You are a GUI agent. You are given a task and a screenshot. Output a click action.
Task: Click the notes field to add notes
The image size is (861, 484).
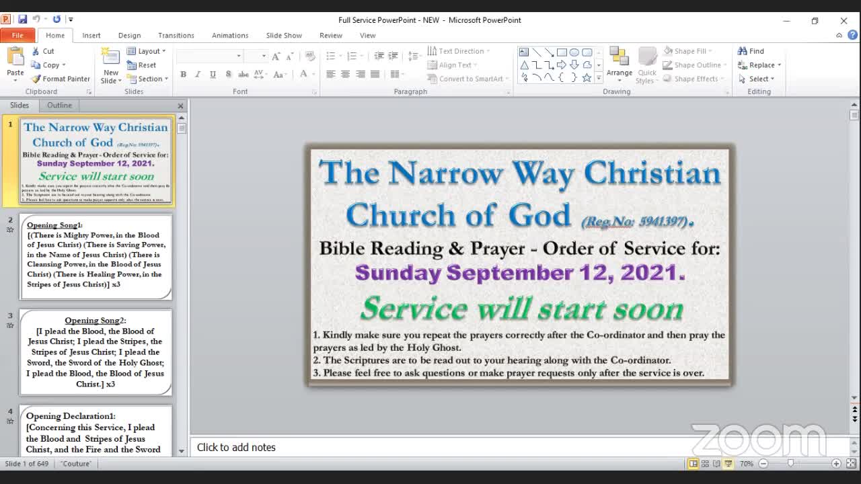[x=519, y=447]
